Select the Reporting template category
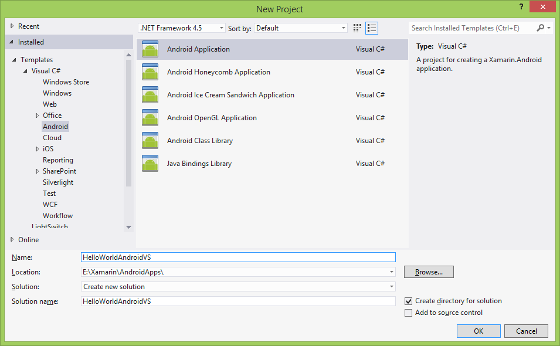The image size is (560, 346). pyautogui.click(x=58, y=160)
